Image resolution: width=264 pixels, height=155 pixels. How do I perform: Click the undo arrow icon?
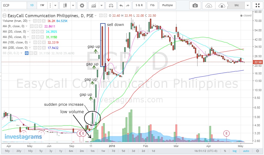coord(121,5)
